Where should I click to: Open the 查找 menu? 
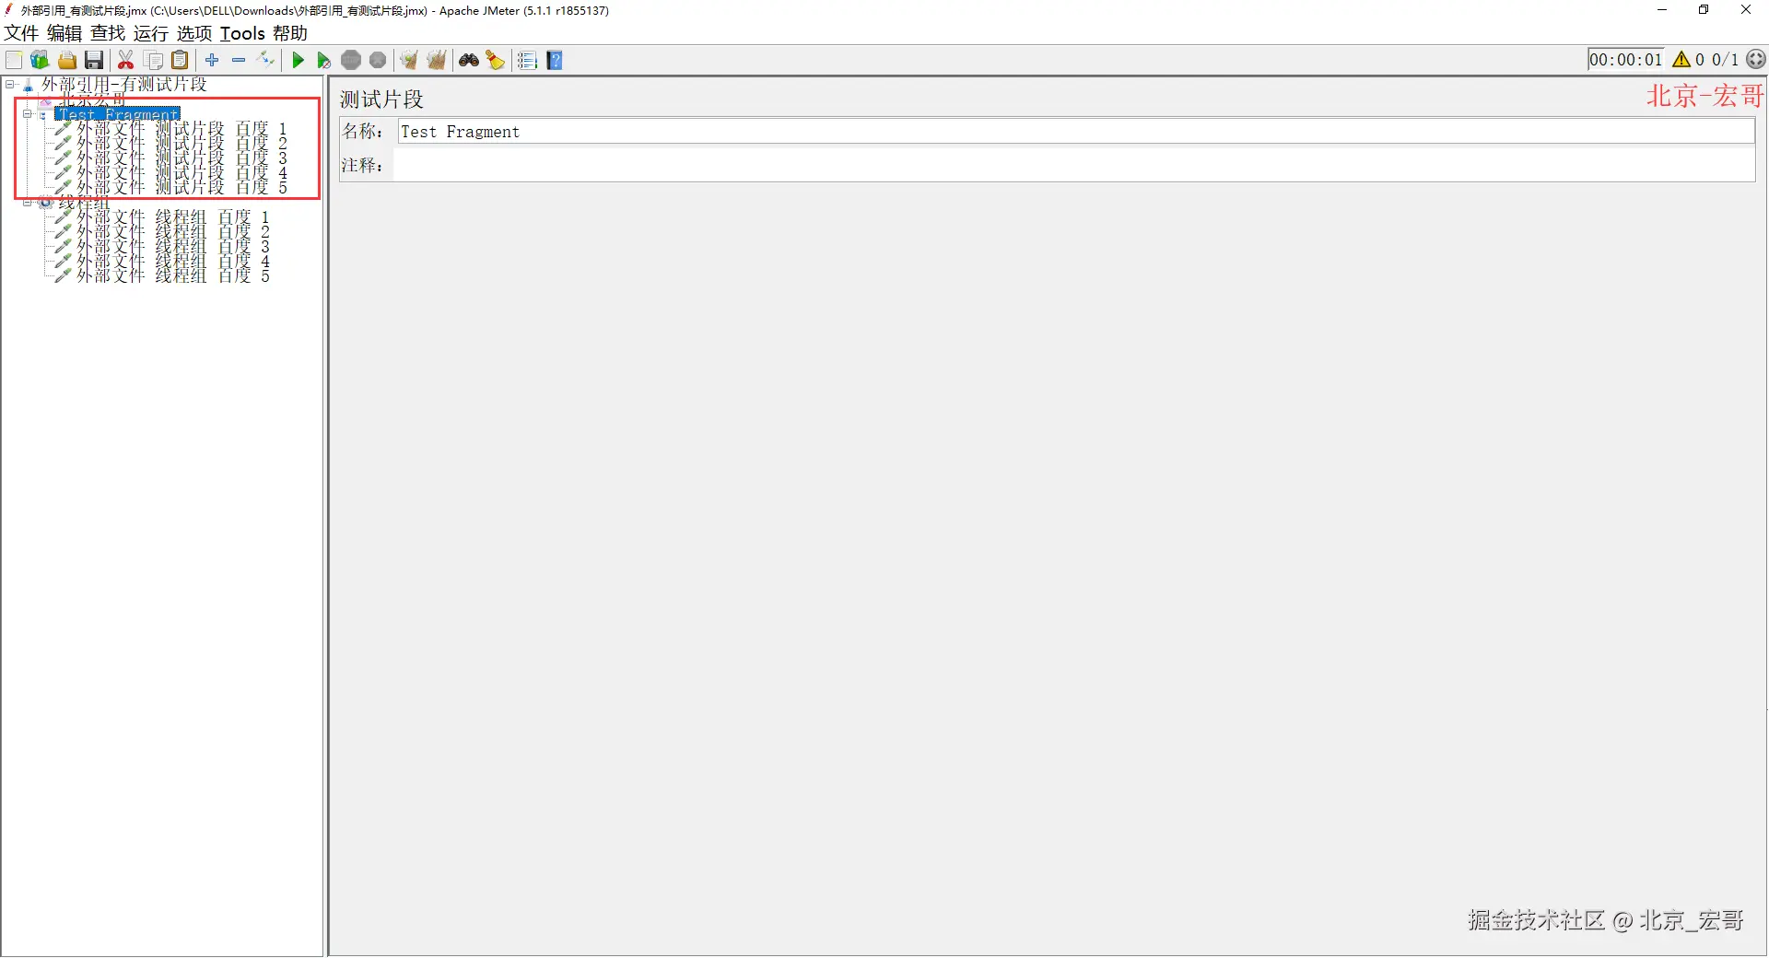[108, 33]
